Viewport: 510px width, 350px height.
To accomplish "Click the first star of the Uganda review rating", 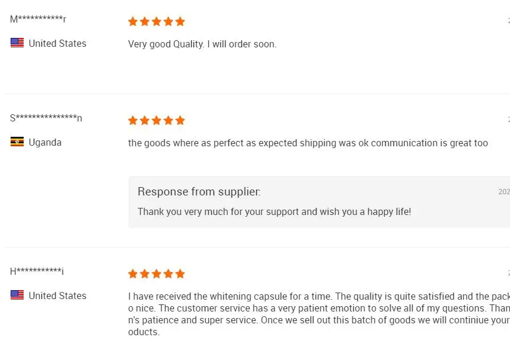I will click(133, 120).
